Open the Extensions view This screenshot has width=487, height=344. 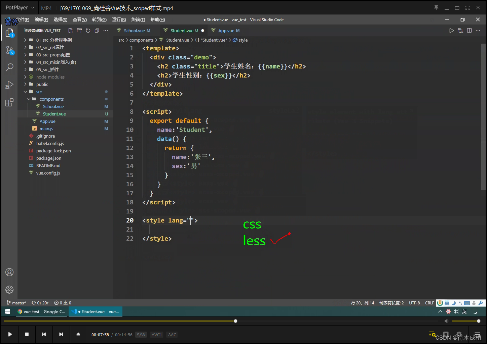9,102
